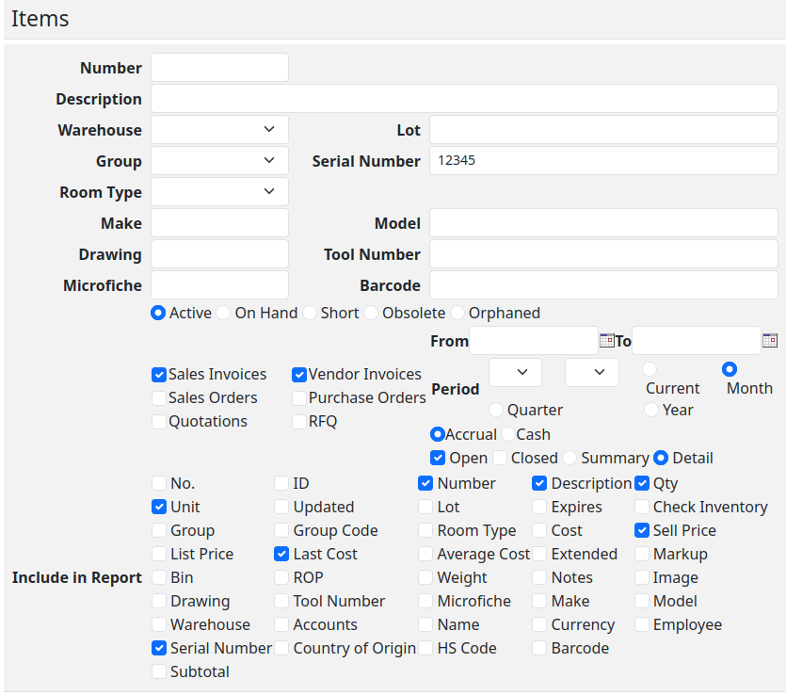This screenshot has width=786, height=695.
Task: Enable the Quotations checkbox
Action: pyautogui.click(x=158, y=421)
